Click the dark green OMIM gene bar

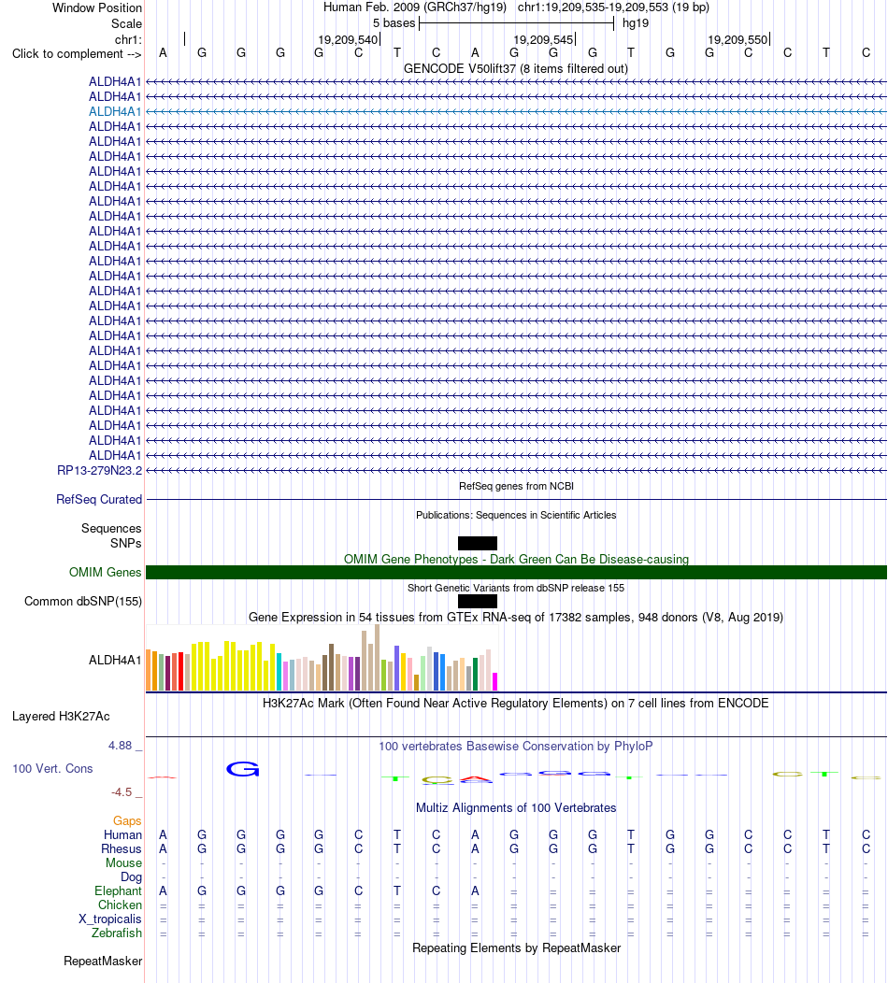516,573
